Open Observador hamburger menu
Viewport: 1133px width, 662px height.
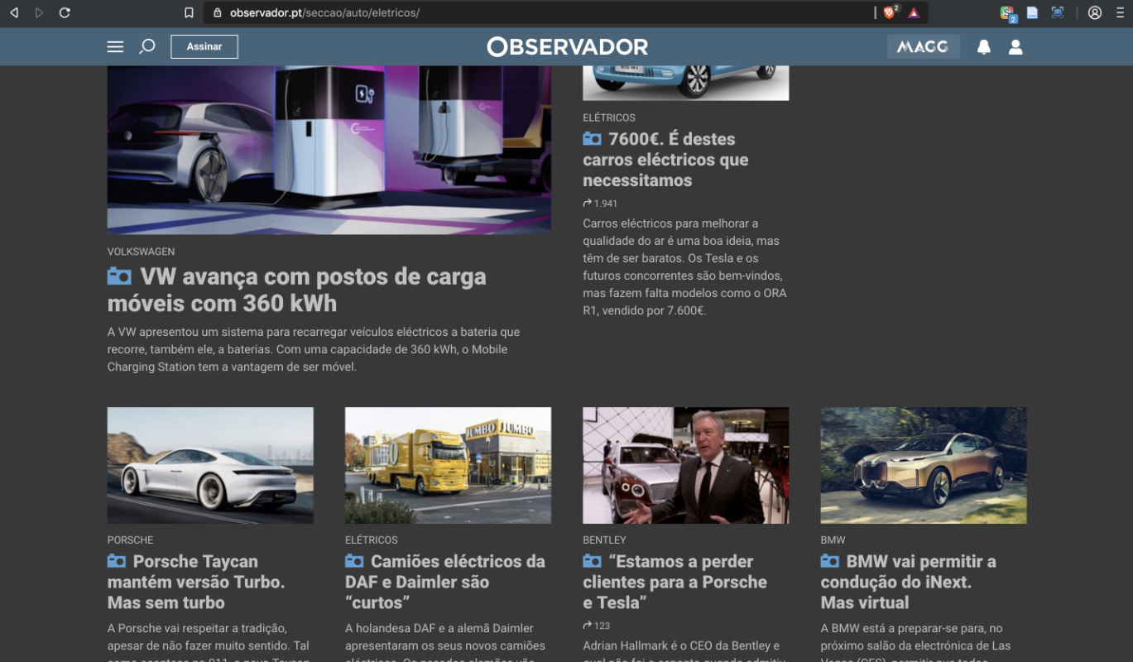click(115, 47)
